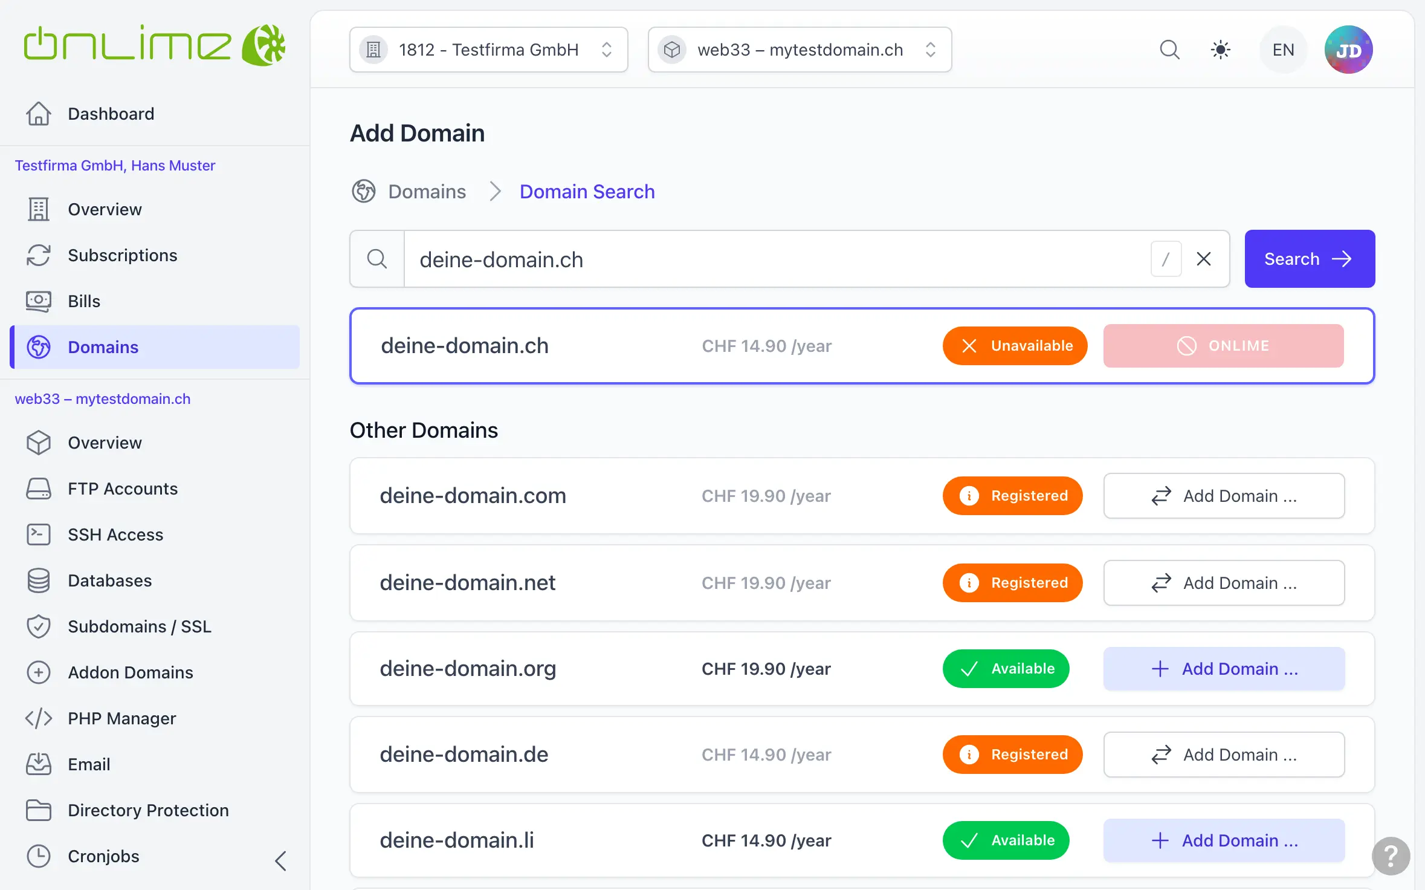Open web33 hosting Overview
The height and width of the screenshot is (890, 1425).
click(x=155, y=443)
